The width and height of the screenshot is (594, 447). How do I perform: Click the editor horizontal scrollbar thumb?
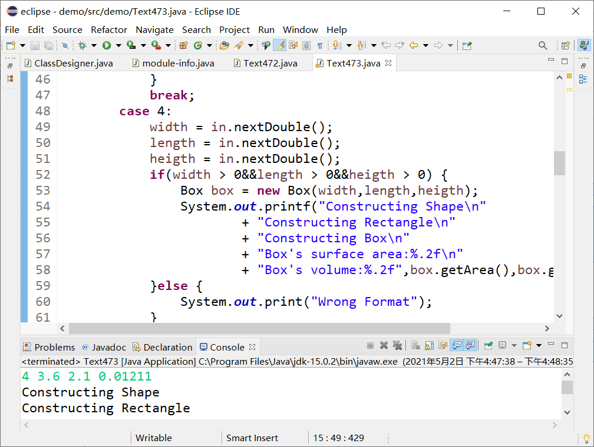tap(259, 328)
